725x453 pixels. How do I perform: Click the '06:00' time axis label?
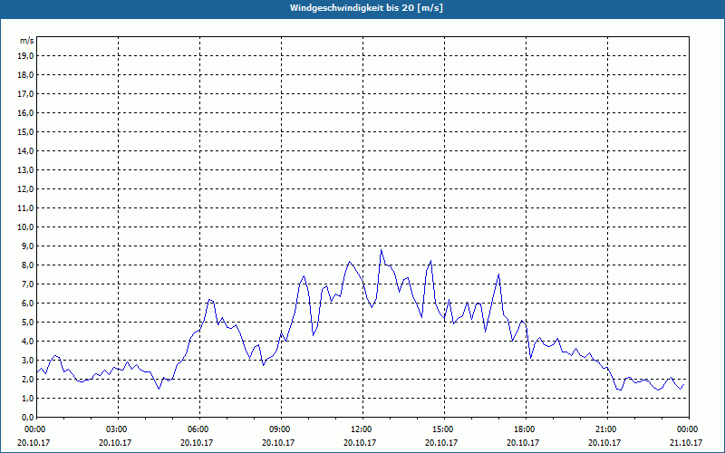[199, 429]
